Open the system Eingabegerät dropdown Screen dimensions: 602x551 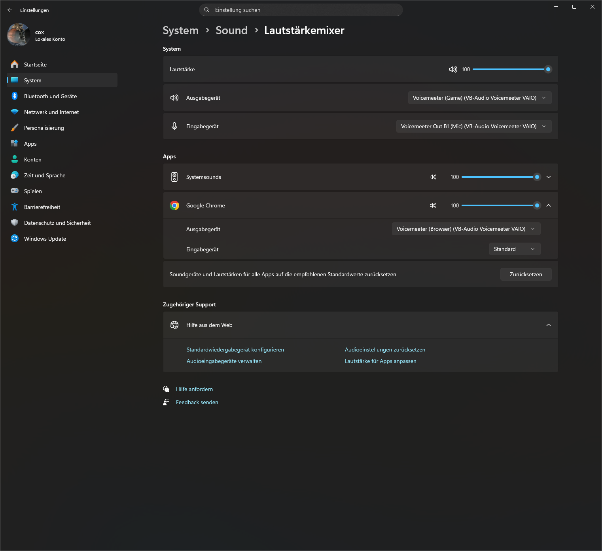pos(473,126)
